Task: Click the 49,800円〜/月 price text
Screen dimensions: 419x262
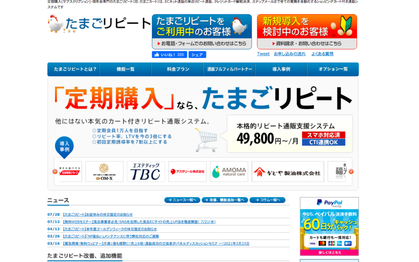Action: tap(268, 139)
